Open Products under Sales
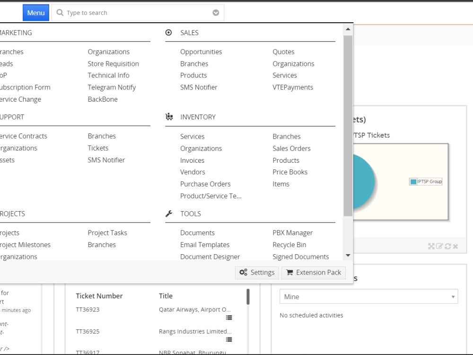 click(x=193, y=75)
